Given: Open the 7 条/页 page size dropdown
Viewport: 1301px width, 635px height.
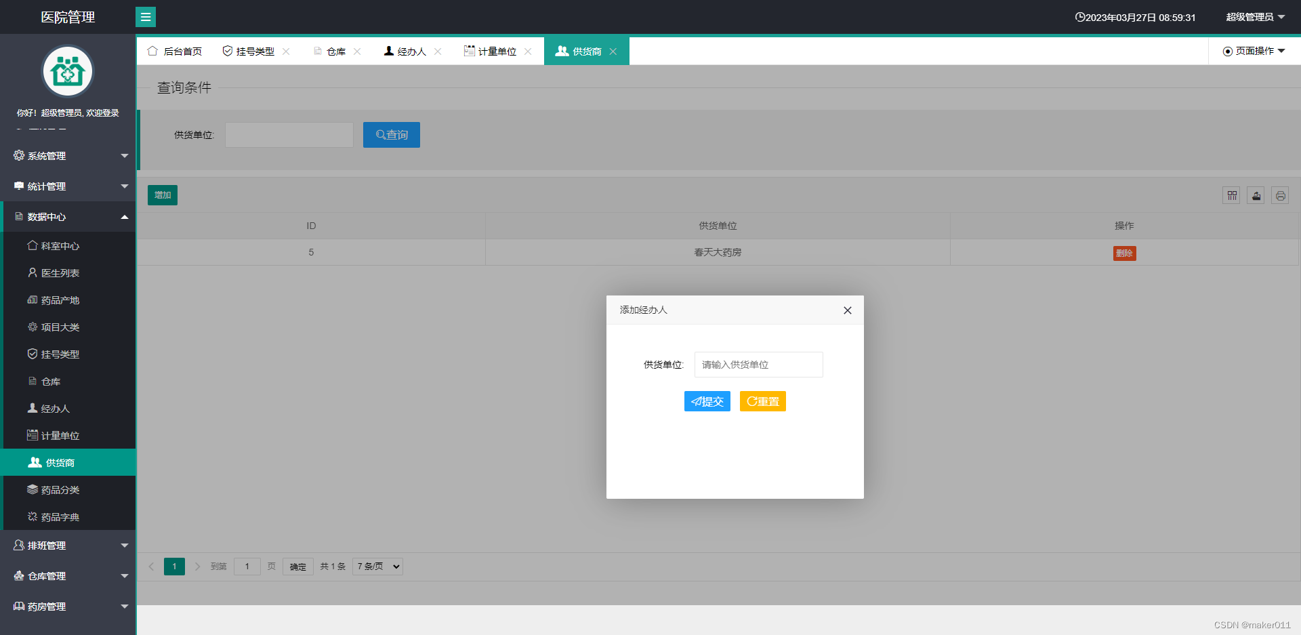Looking at the screenshot, I should pyautogui.click(x=377, y=567).
